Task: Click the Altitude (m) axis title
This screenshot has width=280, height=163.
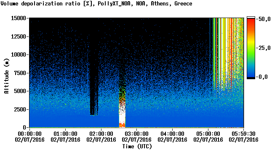Action: [6, 76]
